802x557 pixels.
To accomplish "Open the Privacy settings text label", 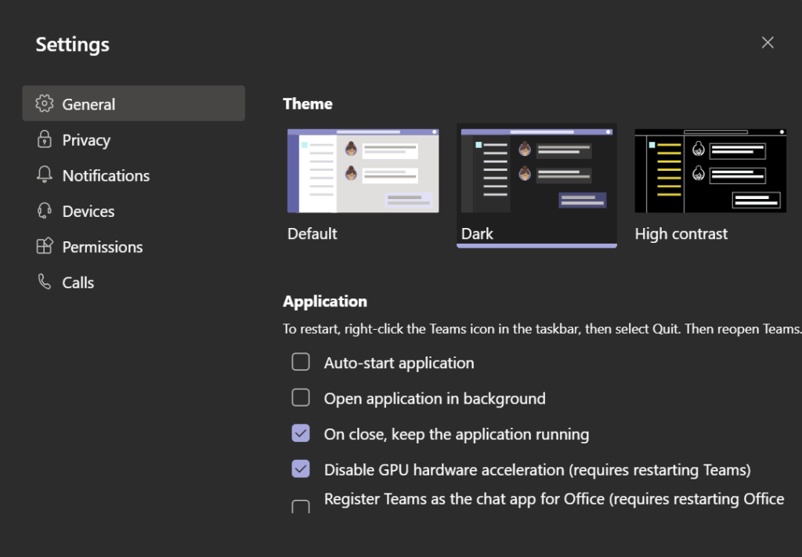I will (86, 140).
